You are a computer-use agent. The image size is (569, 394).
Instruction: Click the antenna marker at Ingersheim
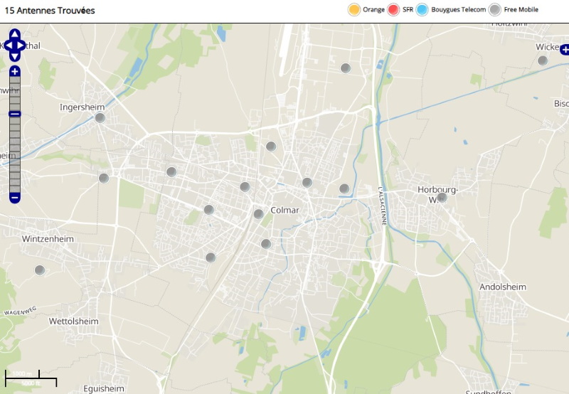(100, 118)
